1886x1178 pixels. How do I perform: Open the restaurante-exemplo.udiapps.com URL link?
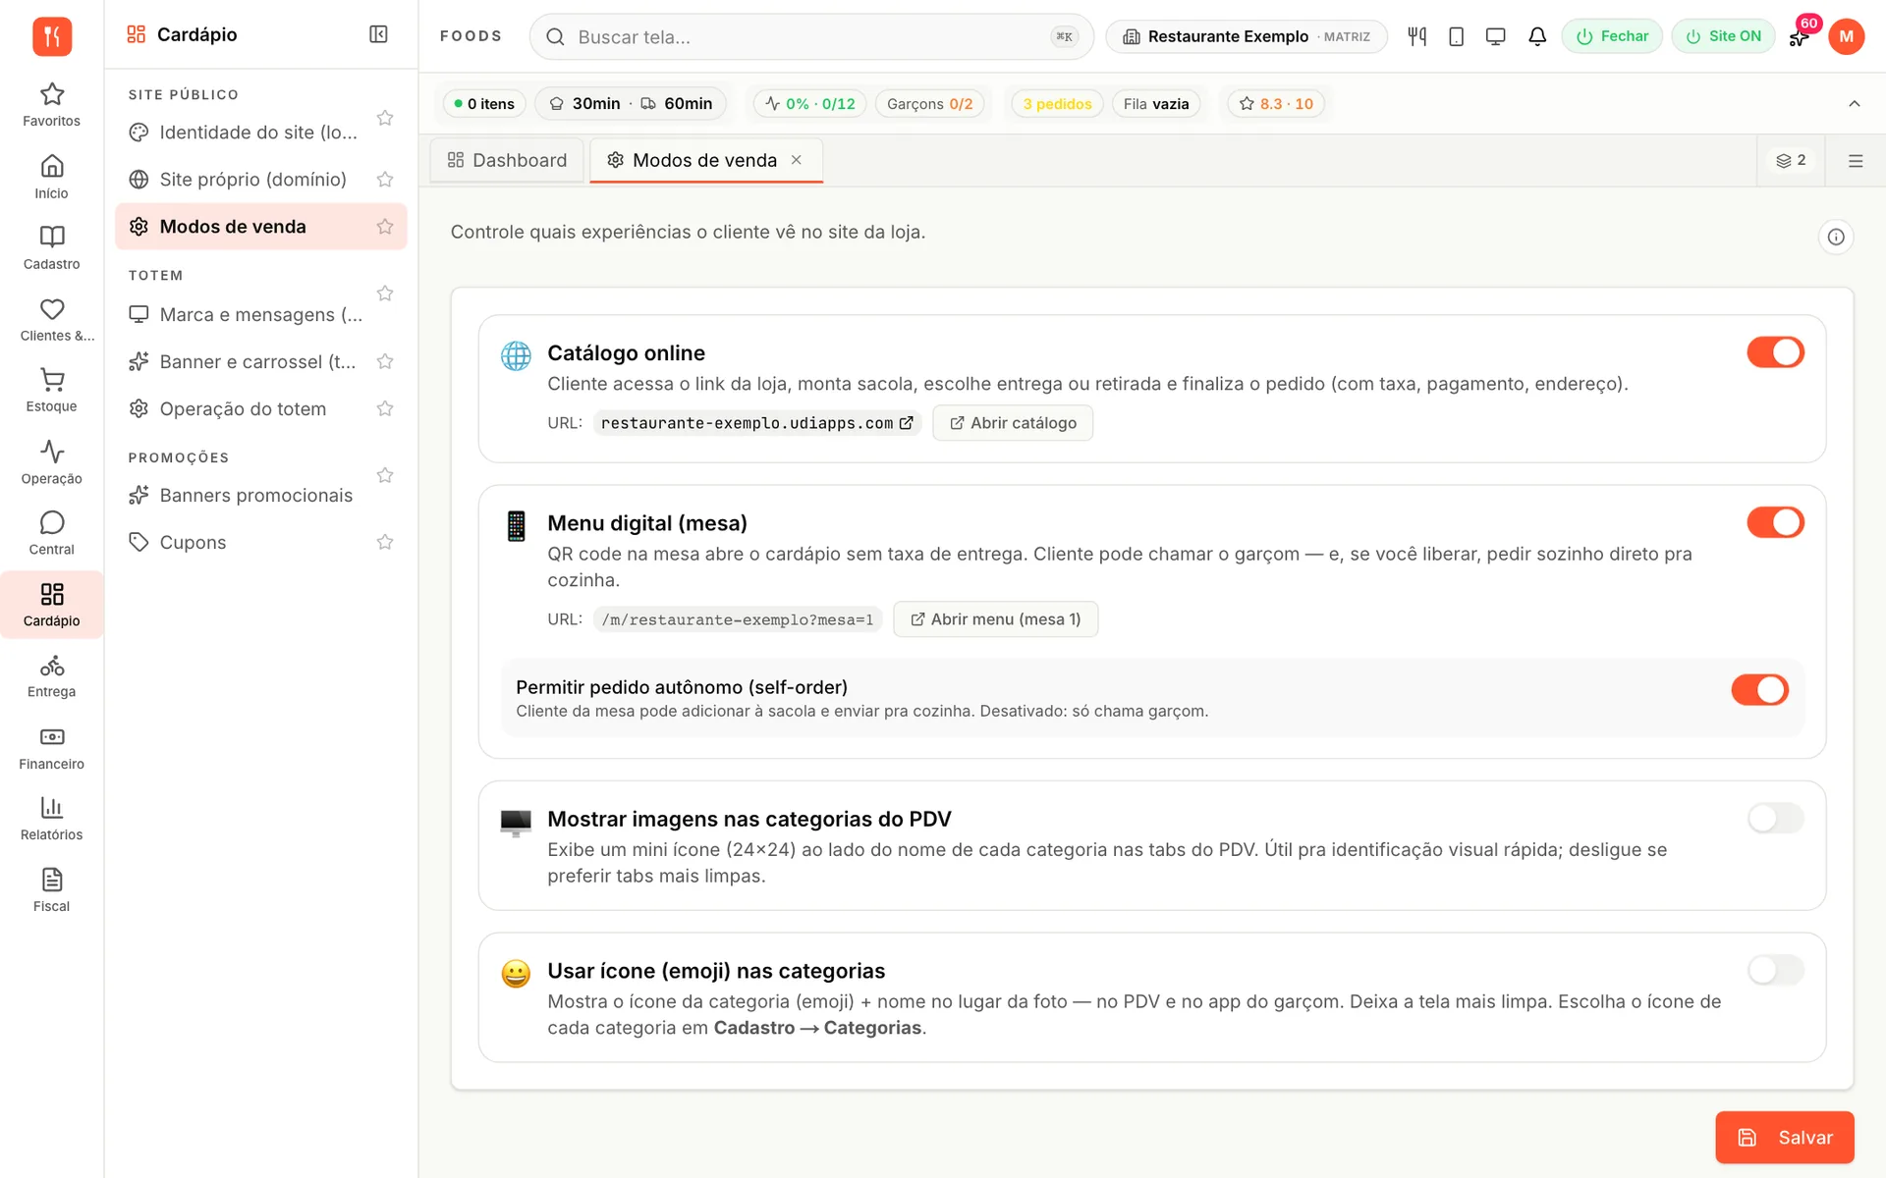(757, 423)
